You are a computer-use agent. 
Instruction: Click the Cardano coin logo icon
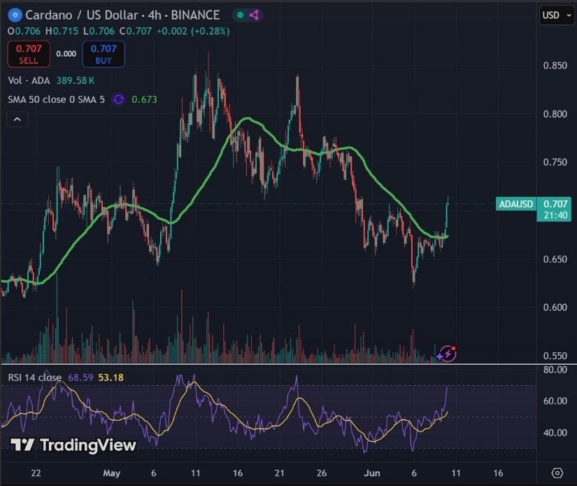(15, 15)
